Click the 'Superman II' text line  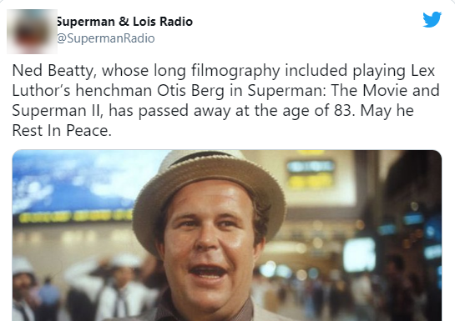[x=58, y=110]
